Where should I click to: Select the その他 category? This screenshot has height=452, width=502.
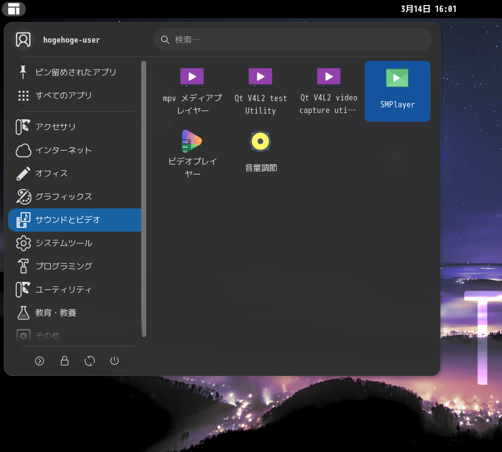[x=74, y=335]
